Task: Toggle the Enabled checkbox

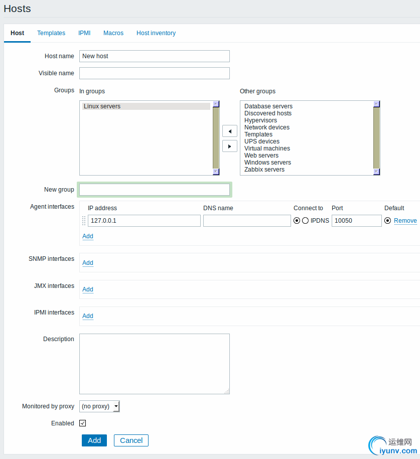Action: [x=83, y=423]
